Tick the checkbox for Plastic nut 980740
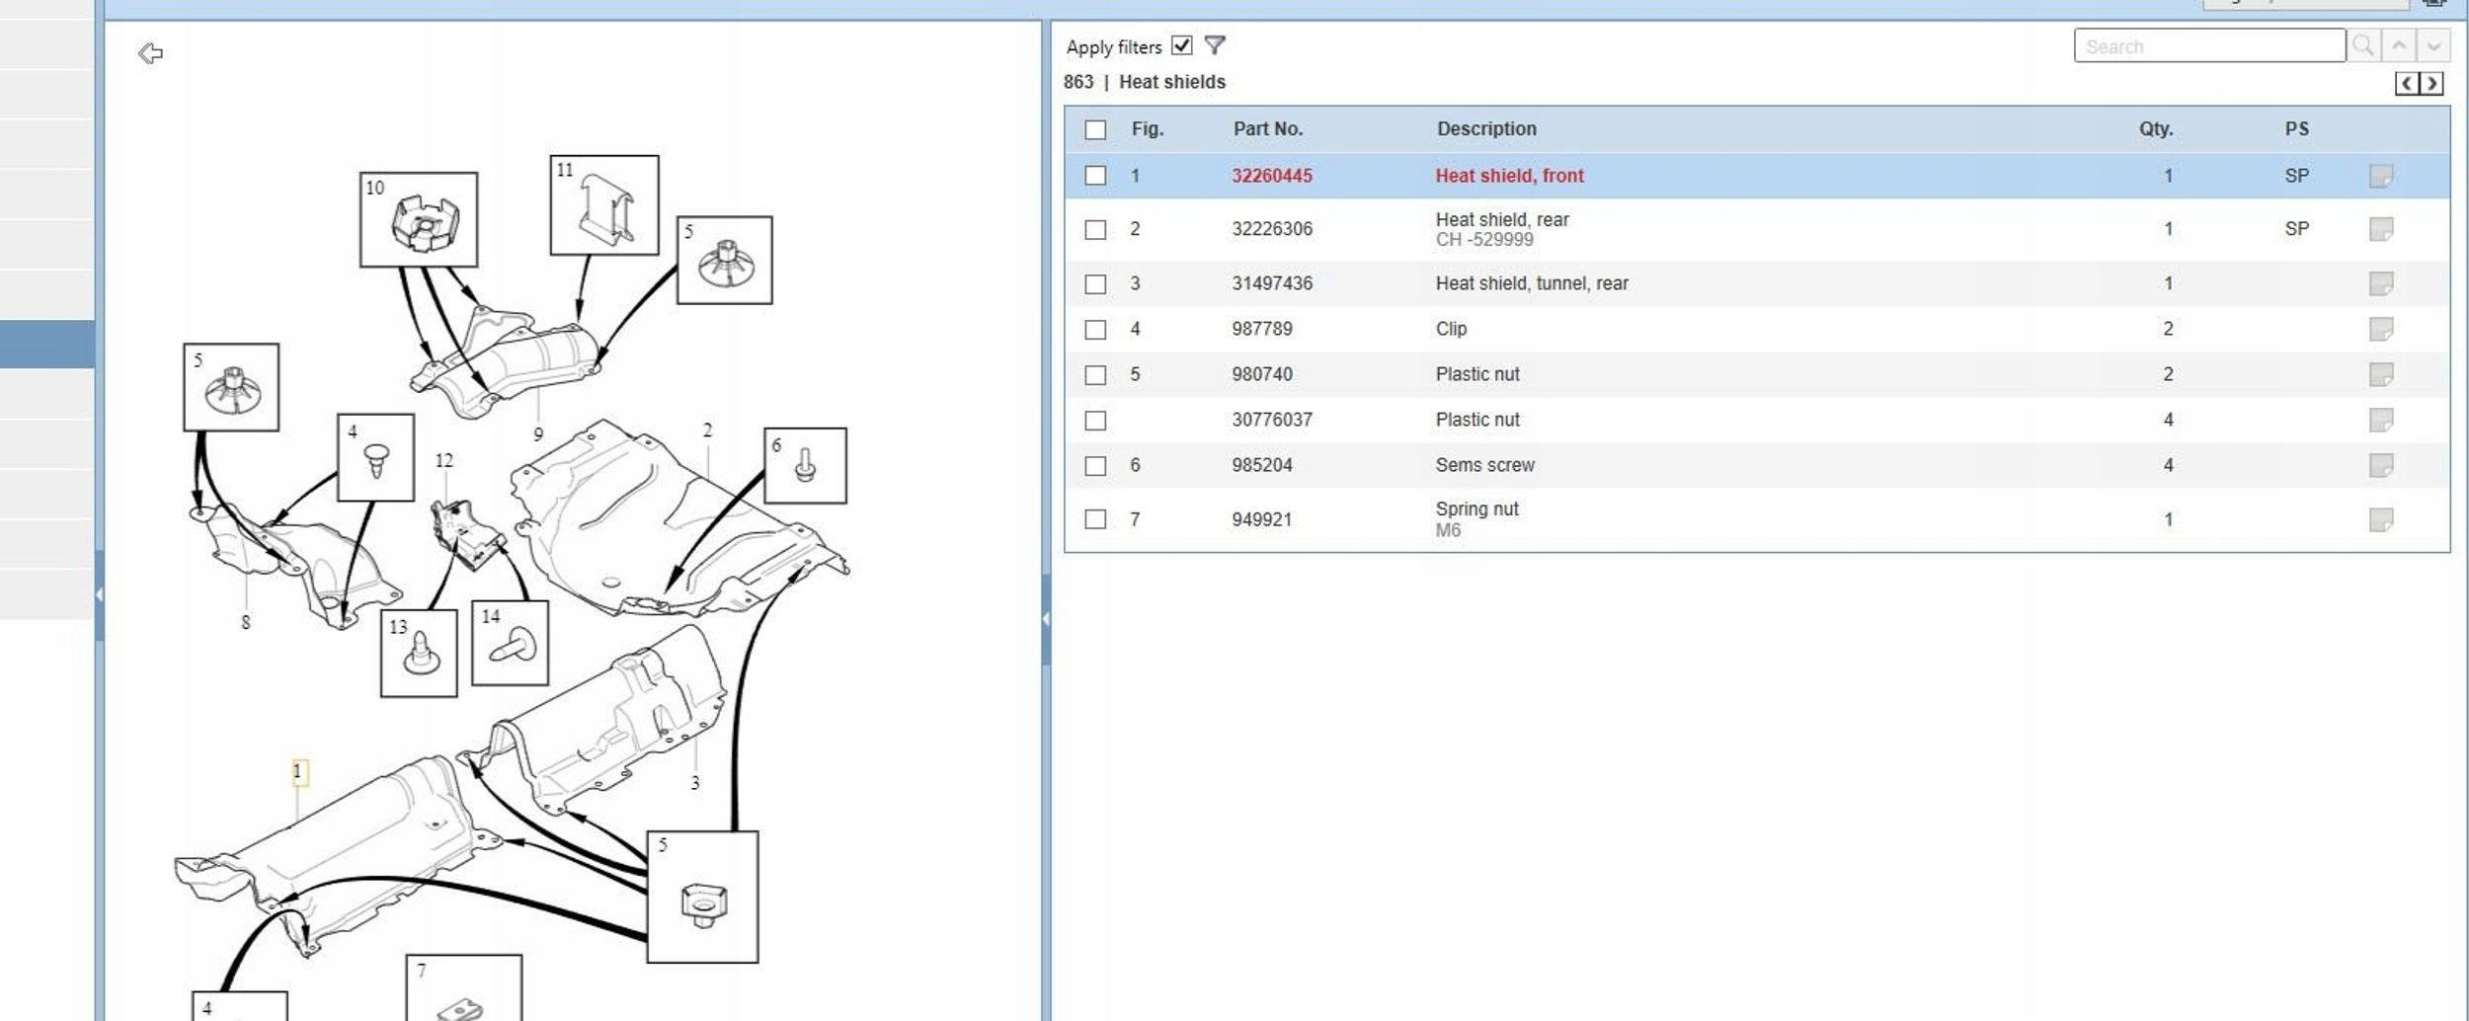 (1095, 374)
